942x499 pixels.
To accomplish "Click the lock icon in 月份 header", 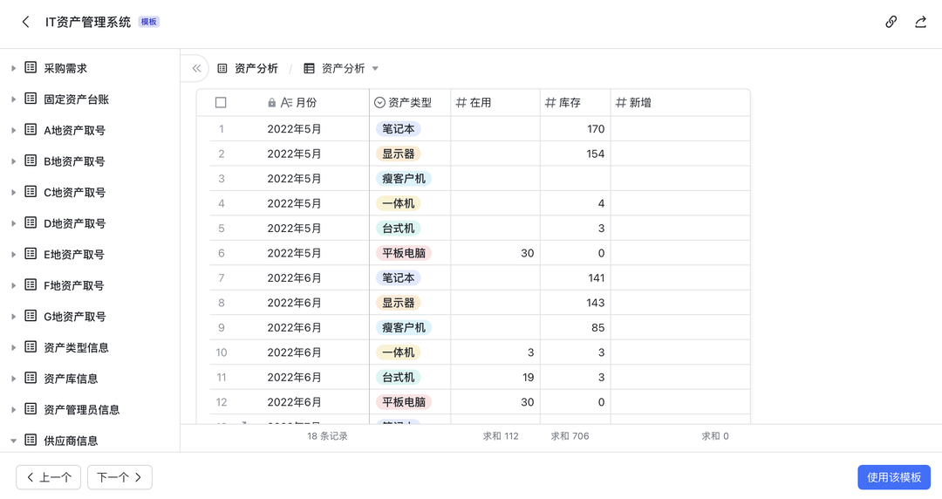I will 271,103.
